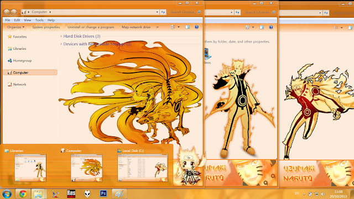Expand the Organize dropdown
This screenshot has height=199, width=354.
pyautogui.click(x=15, y=27)
